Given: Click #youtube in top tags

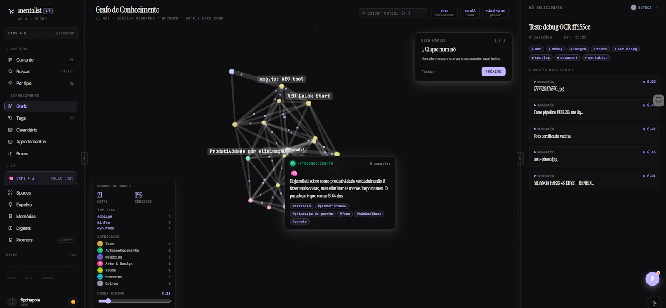Looking at the screenshot, I should pyautogui.click(x=106, y=228).
